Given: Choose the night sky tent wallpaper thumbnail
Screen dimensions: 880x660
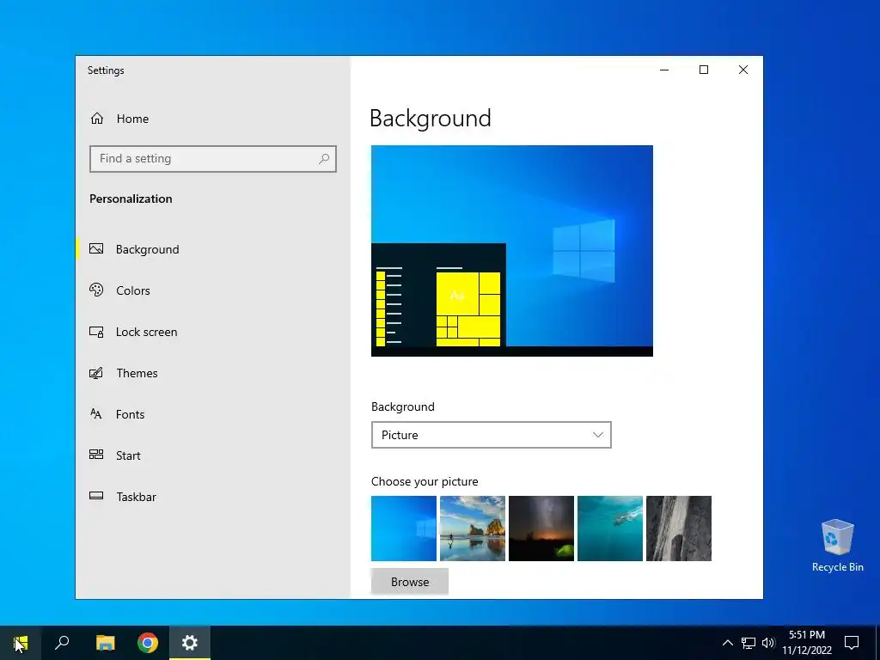Looking at the screenshot, I should click(541, 529).
